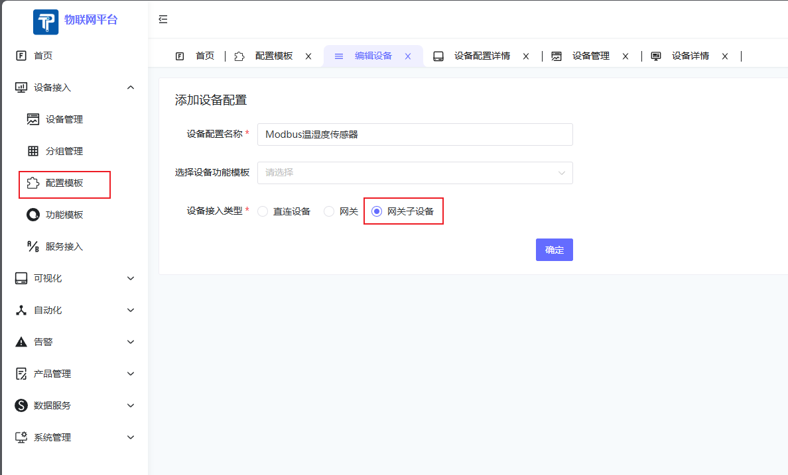Open 配置模板 puzzle icon in sidebar
This screenshot has width=788, height=475.
pos(33,183)
